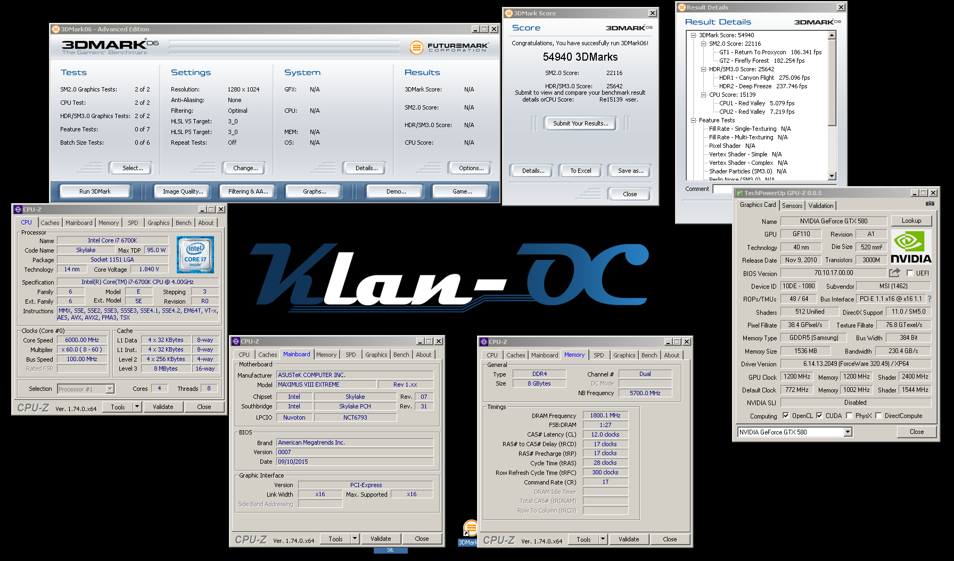
Task: Click the Lookup button in GPU-Z
Action: point(911,221)
